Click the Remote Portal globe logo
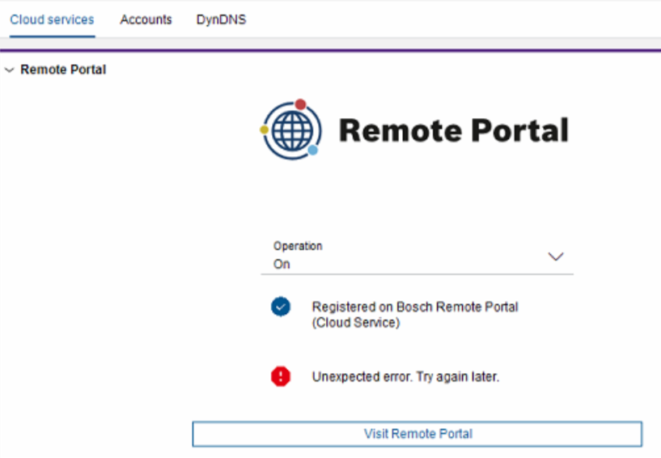 click(292, 129)
